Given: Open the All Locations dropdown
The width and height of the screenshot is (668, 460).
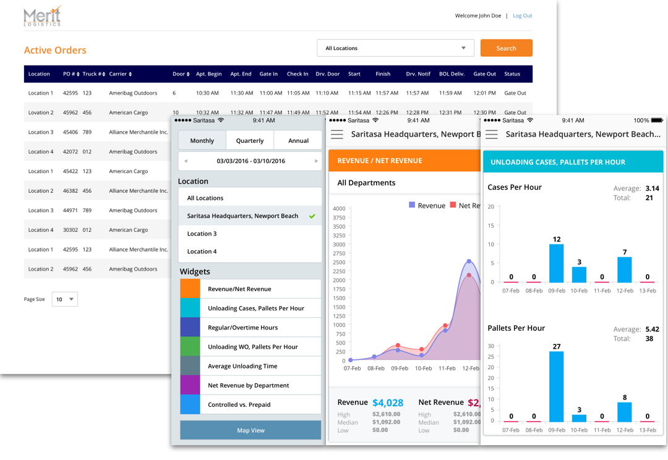Looking at the screenshot, I should 395,48.
